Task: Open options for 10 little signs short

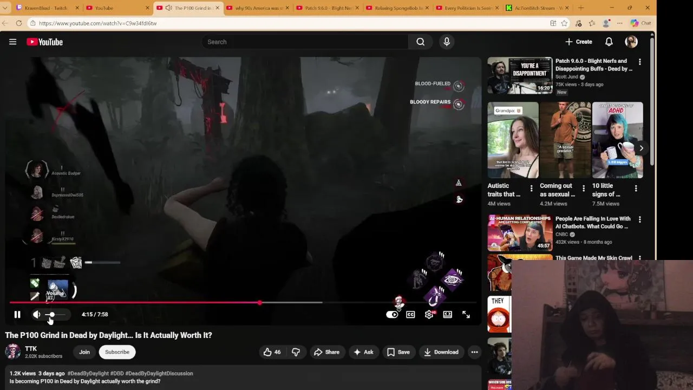Action: 636,188
